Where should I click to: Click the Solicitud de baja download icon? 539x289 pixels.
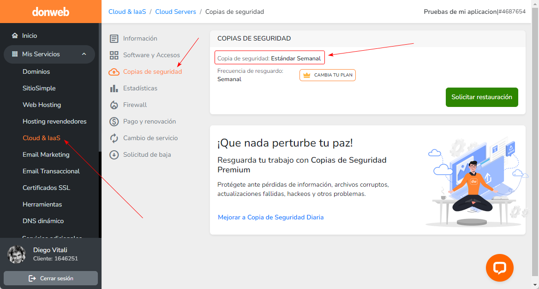tap(114, 154)
